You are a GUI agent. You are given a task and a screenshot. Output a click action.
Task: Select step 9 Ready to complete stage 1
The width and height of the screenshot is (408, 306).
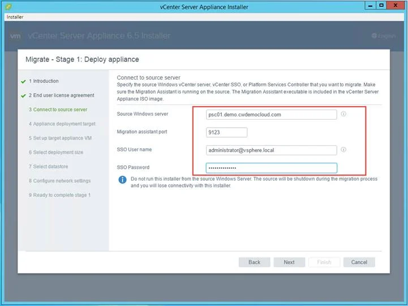pos(59,195)
